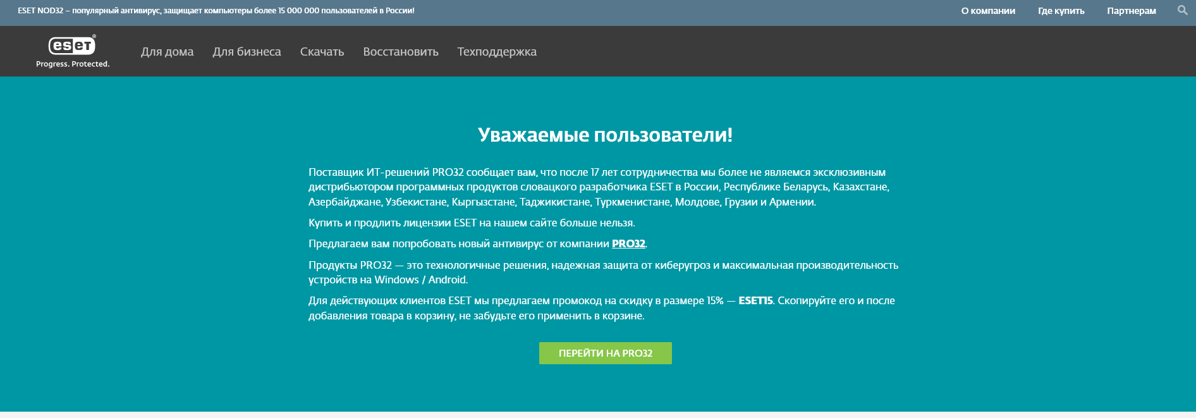Open the О компании link
Screen dimensions: 1196x418
(988, 11)
